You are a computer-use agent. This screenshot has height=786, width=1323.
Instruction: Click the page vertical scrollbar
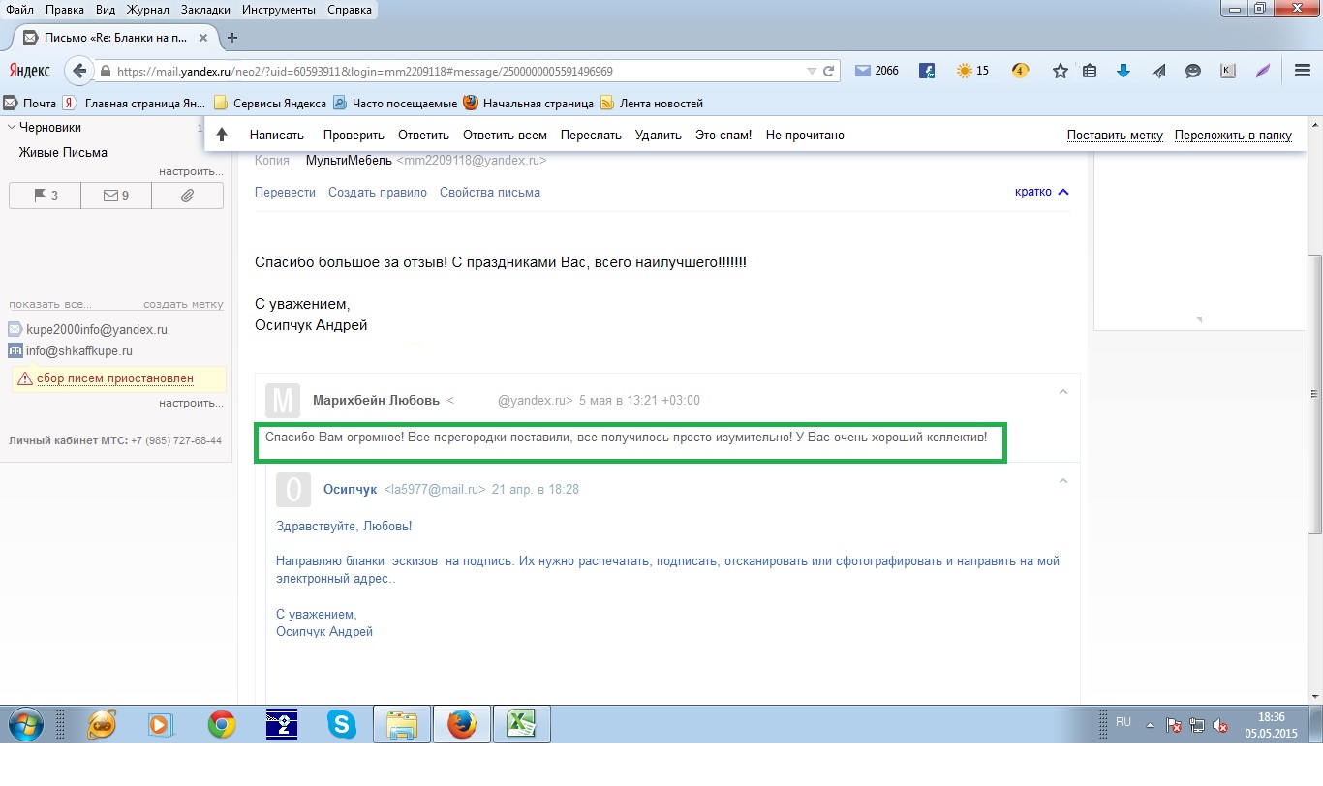1314,387
